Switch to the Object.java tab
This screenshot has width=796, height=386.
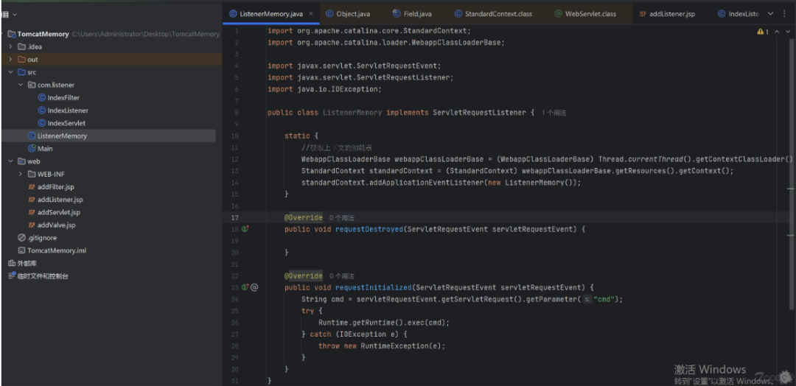click(348, 14)
